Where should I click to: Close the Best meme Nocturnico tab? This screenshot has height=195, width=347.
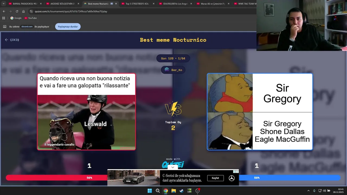[x=116, y=4]
